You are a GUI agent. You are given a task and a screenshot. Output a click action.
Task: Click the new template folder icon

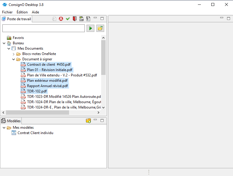click(x=88, y=121)
